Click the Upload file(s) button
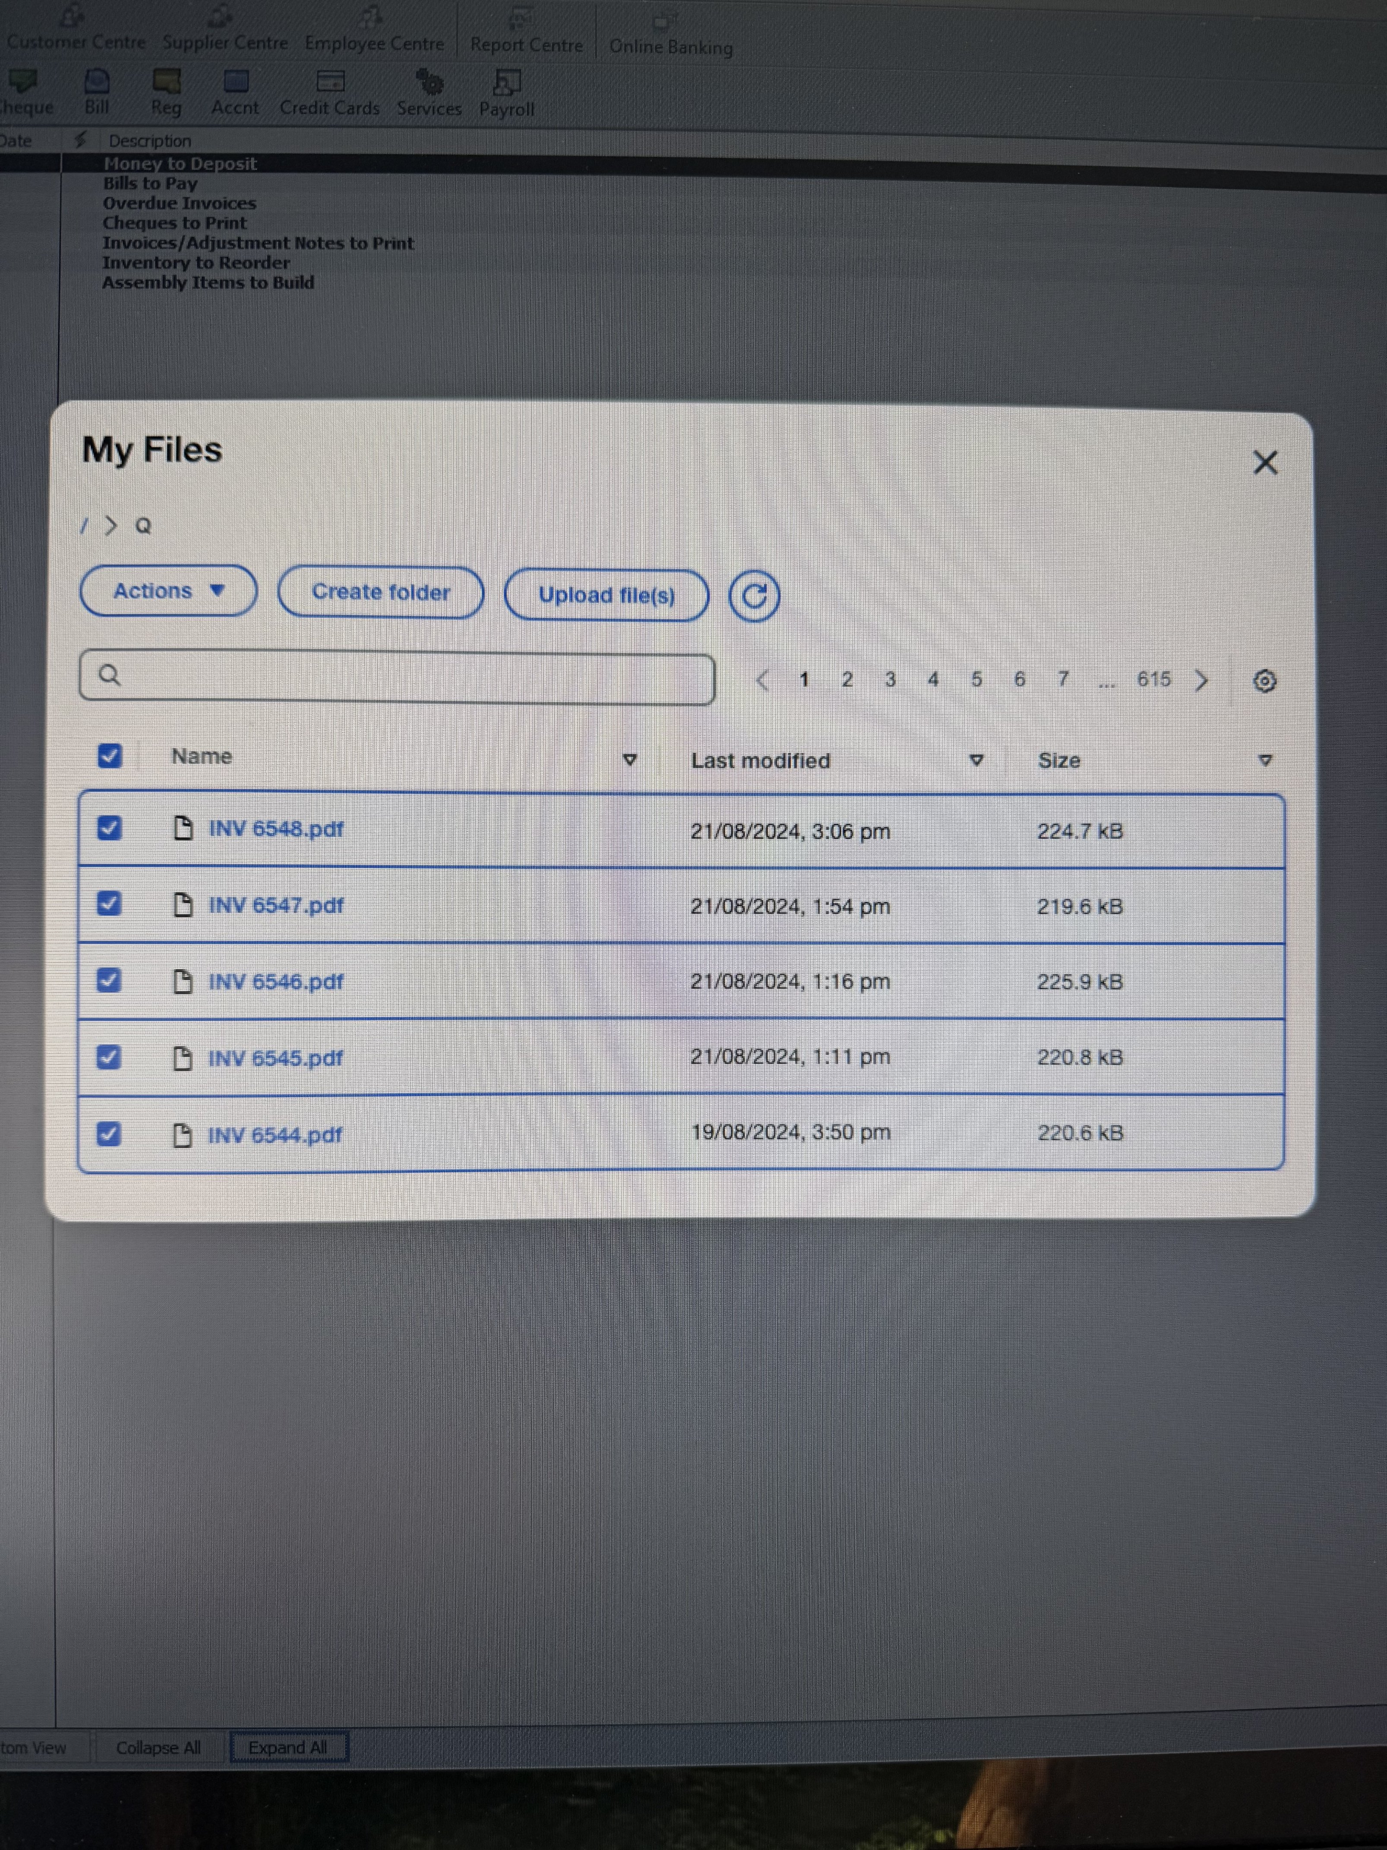Viewport: 1387px width, 1850px height. (606, 596)
